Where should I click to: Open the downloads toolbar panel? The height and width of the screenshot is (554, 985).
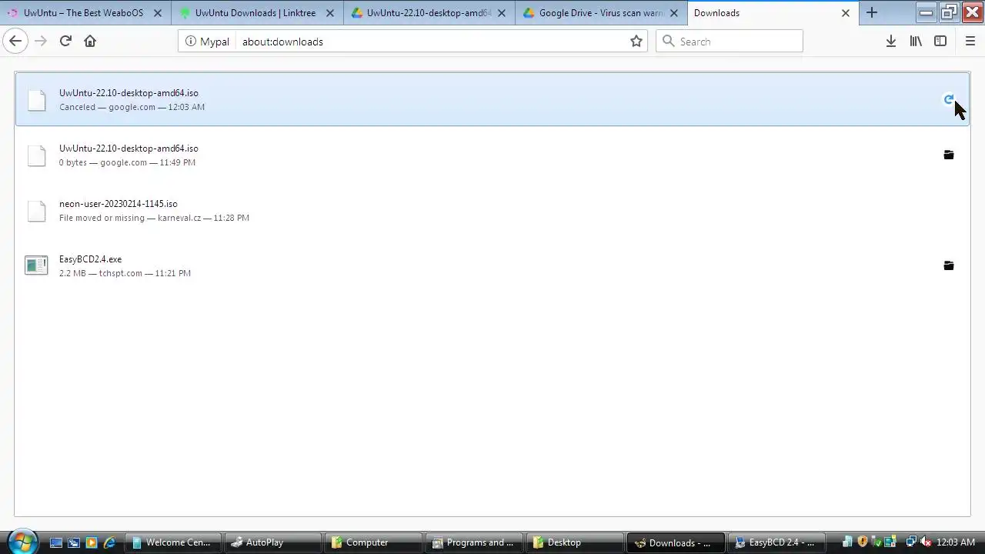[890, 42]
